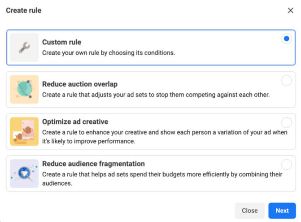Click the Next button
The image size is (301, 222).
[282, 211]
